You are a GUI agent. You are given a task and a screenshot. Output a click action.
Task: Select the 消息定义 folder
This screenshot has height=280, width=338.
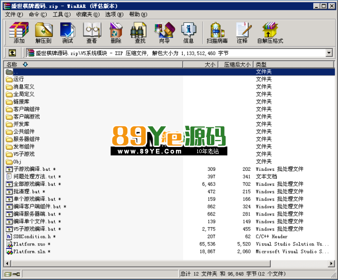[x=20, y=87]
